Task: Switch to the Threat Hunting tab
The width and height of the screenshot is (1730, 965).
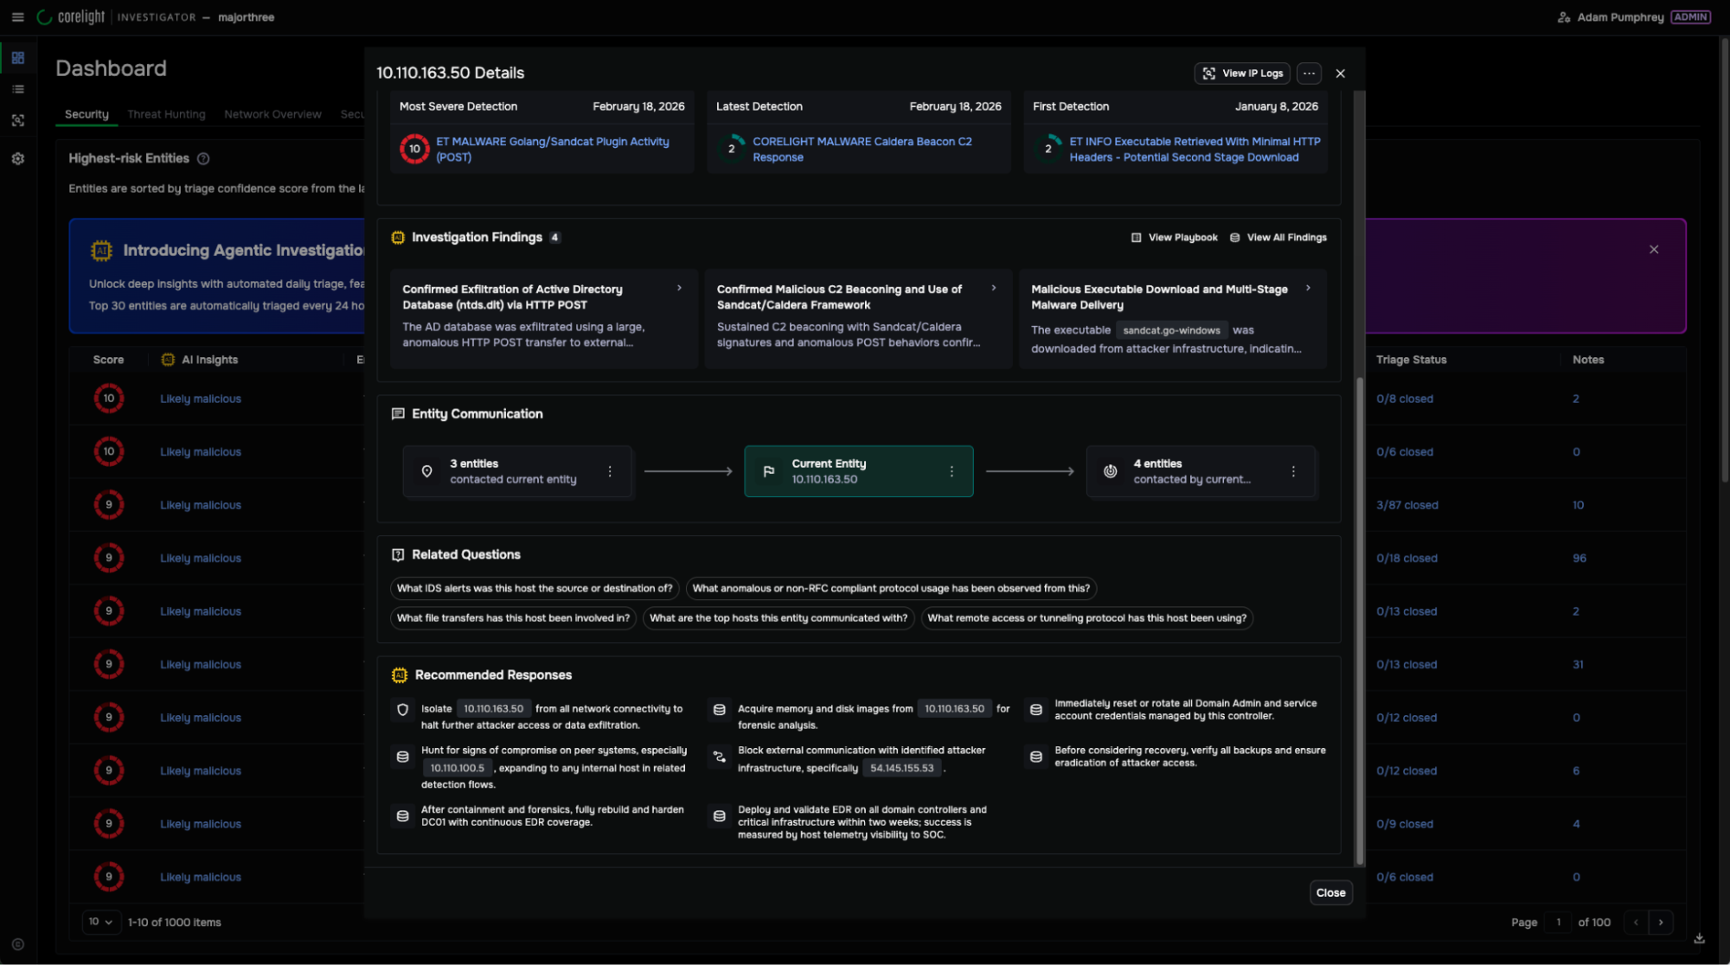Action: click(x=166, y=114)
